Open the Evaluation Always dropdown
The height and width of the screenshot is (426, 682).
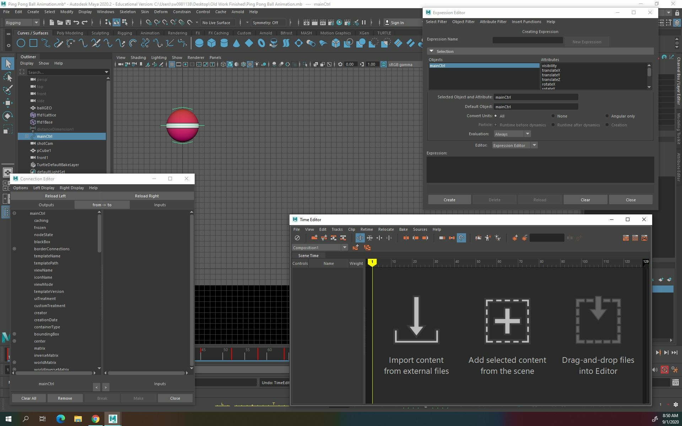click(528, 134)
